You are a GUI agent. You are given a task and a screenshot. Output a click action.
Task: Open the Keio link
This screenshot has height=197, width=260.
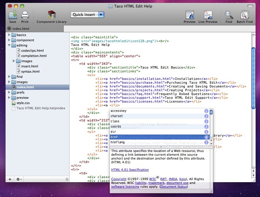tap(183, 179)
